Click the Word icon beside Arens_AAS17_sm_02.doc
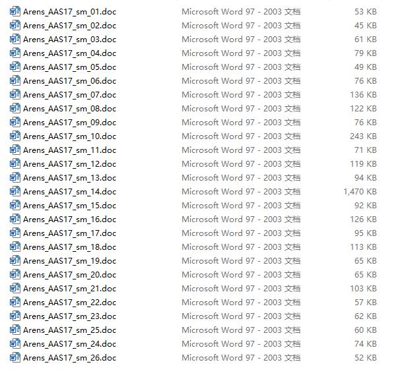Image resolution: width=404 pixels, height=381 pixels. tap(15, 26)
